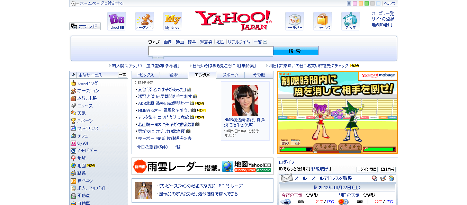Open the カテゴリ一覧 link
Screen dimensions: 467x205
coord(383,14)
